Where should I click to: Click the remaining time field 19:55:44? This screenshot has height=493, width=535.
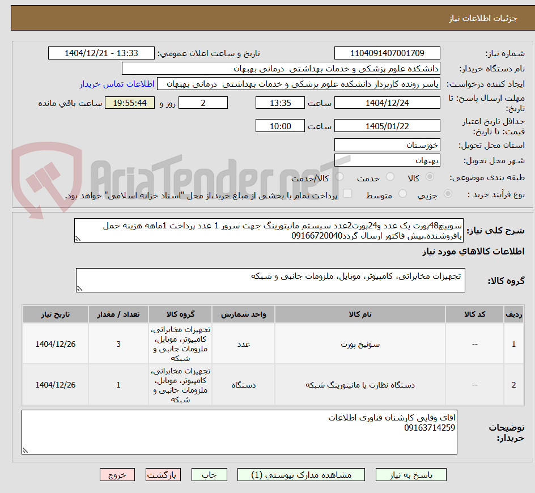tap(130, 103)
